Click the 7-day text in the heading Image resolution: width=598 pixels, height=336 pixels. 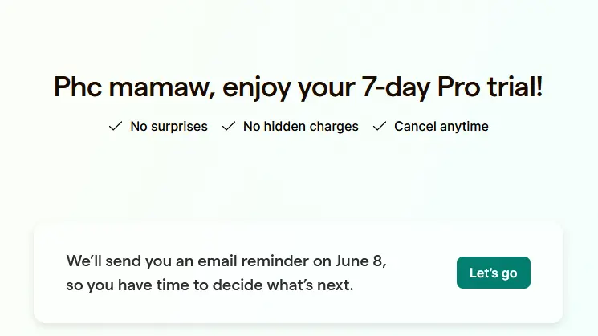[x=396, y=87]
